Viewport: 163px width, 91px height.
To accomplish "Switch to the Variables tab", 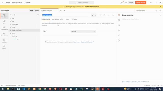I will [74, 19].
